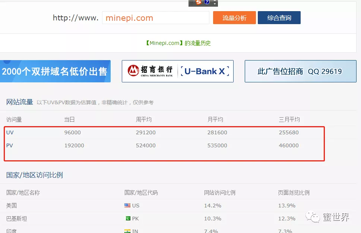Click the http://www. prefix label

76,18
